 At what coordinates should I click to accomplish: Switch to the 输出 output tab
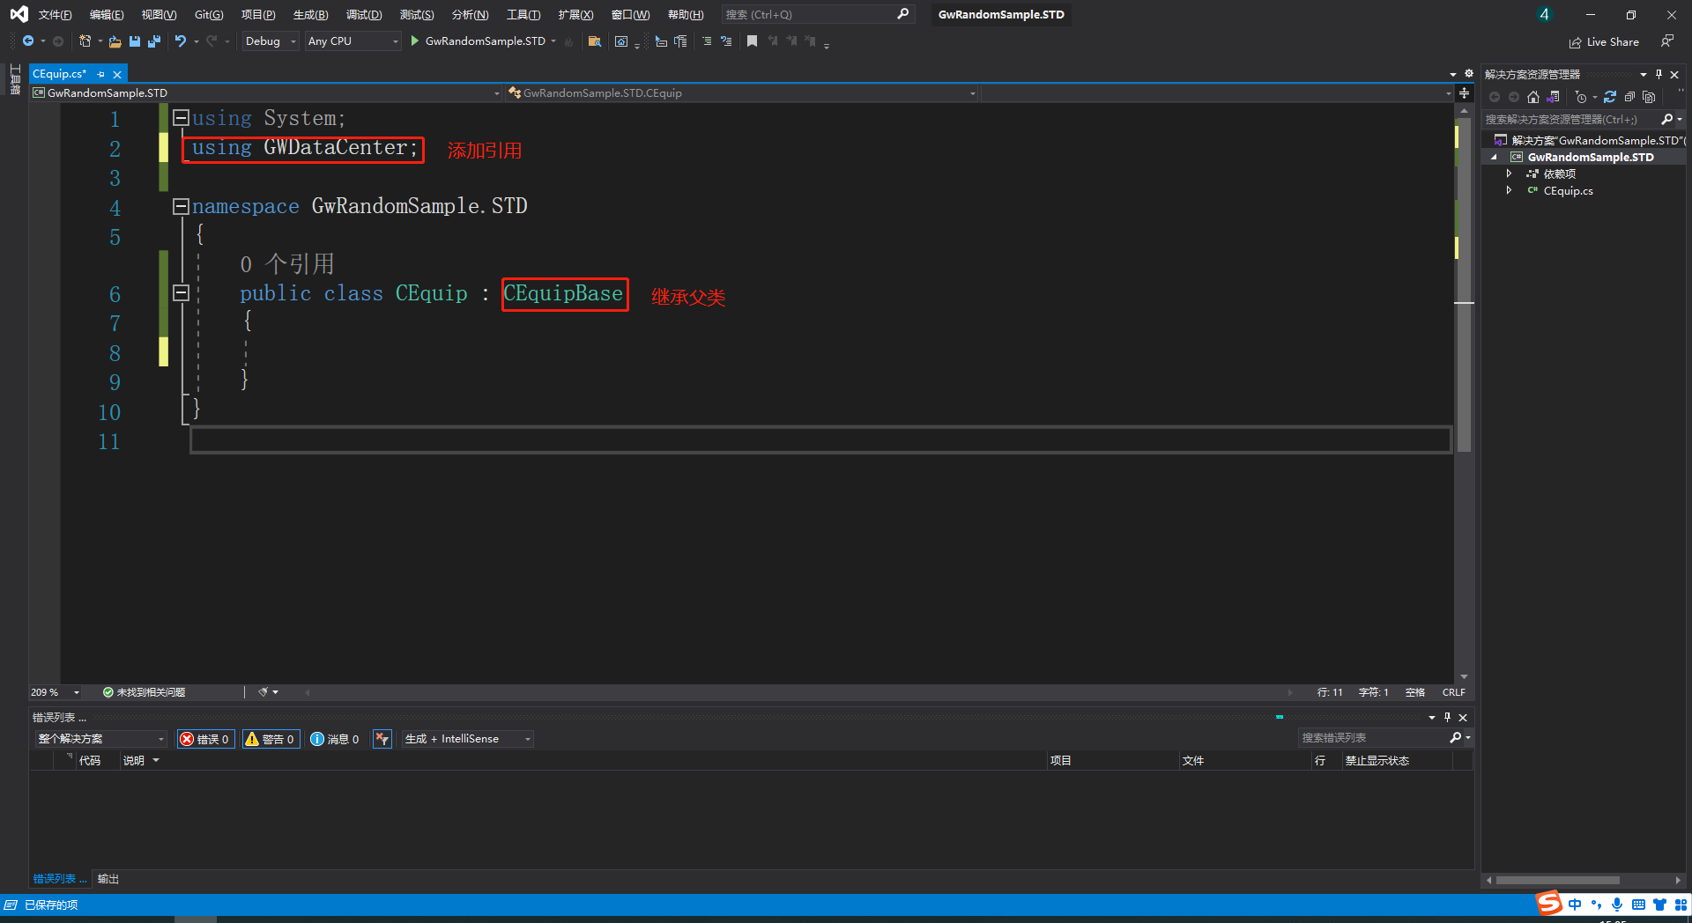click(108, 879)
